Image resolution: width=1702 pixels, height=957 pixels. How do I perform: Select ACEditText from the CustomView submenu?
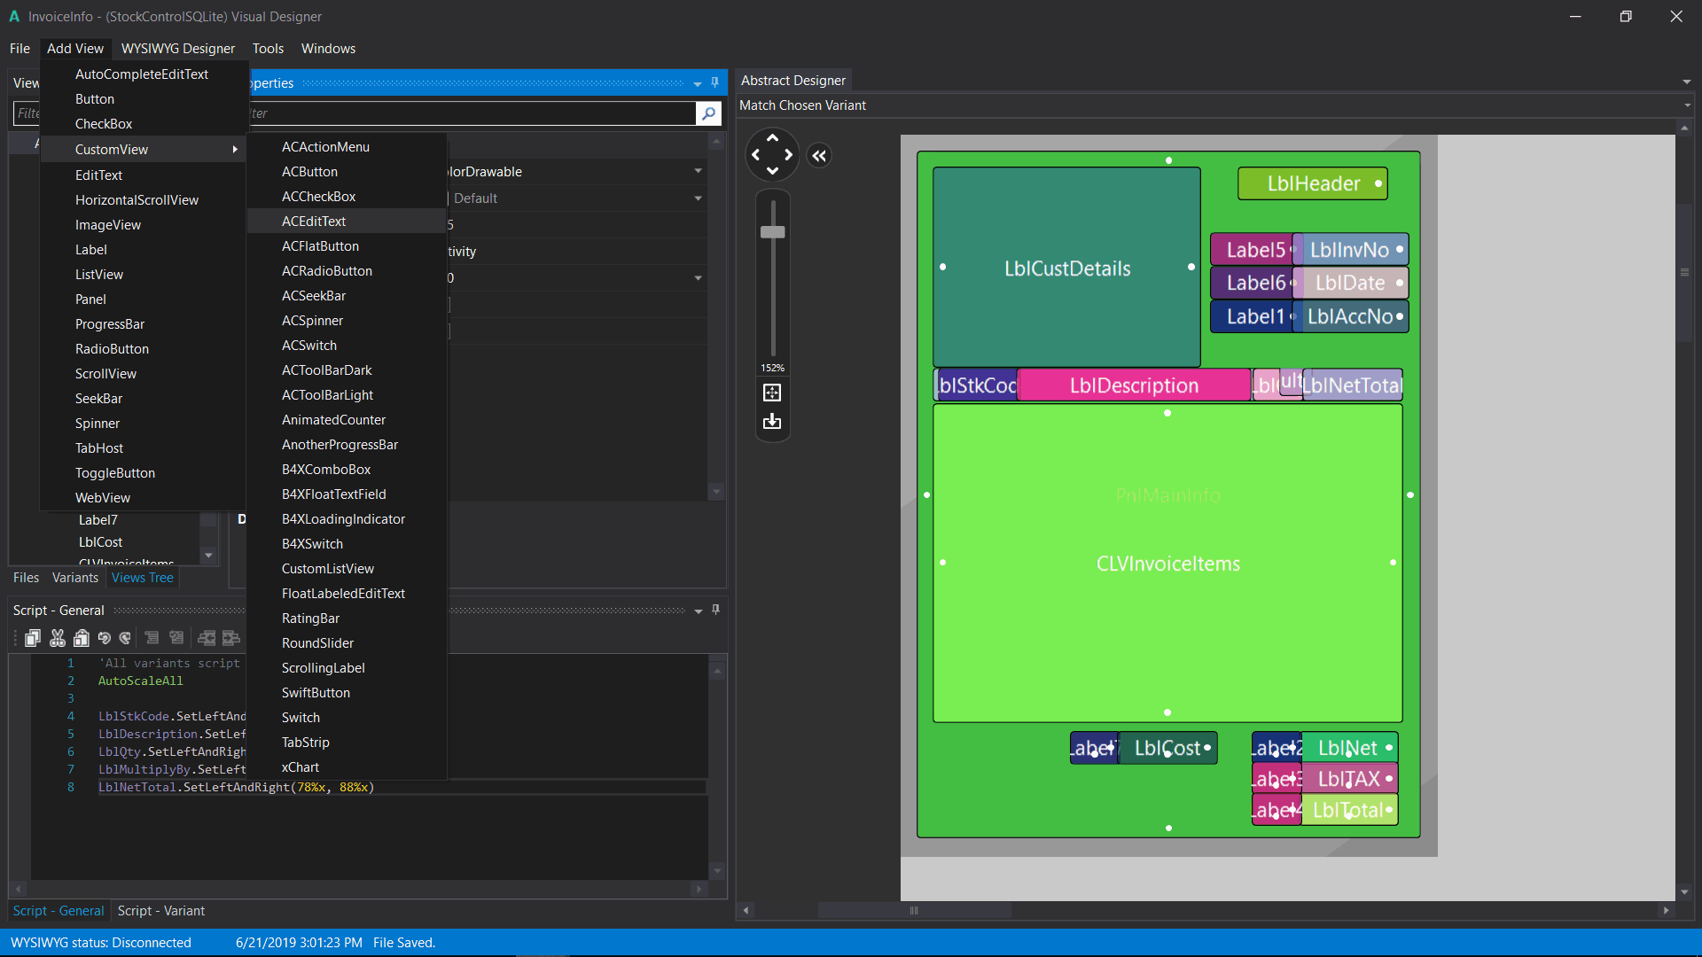point(314,222)
